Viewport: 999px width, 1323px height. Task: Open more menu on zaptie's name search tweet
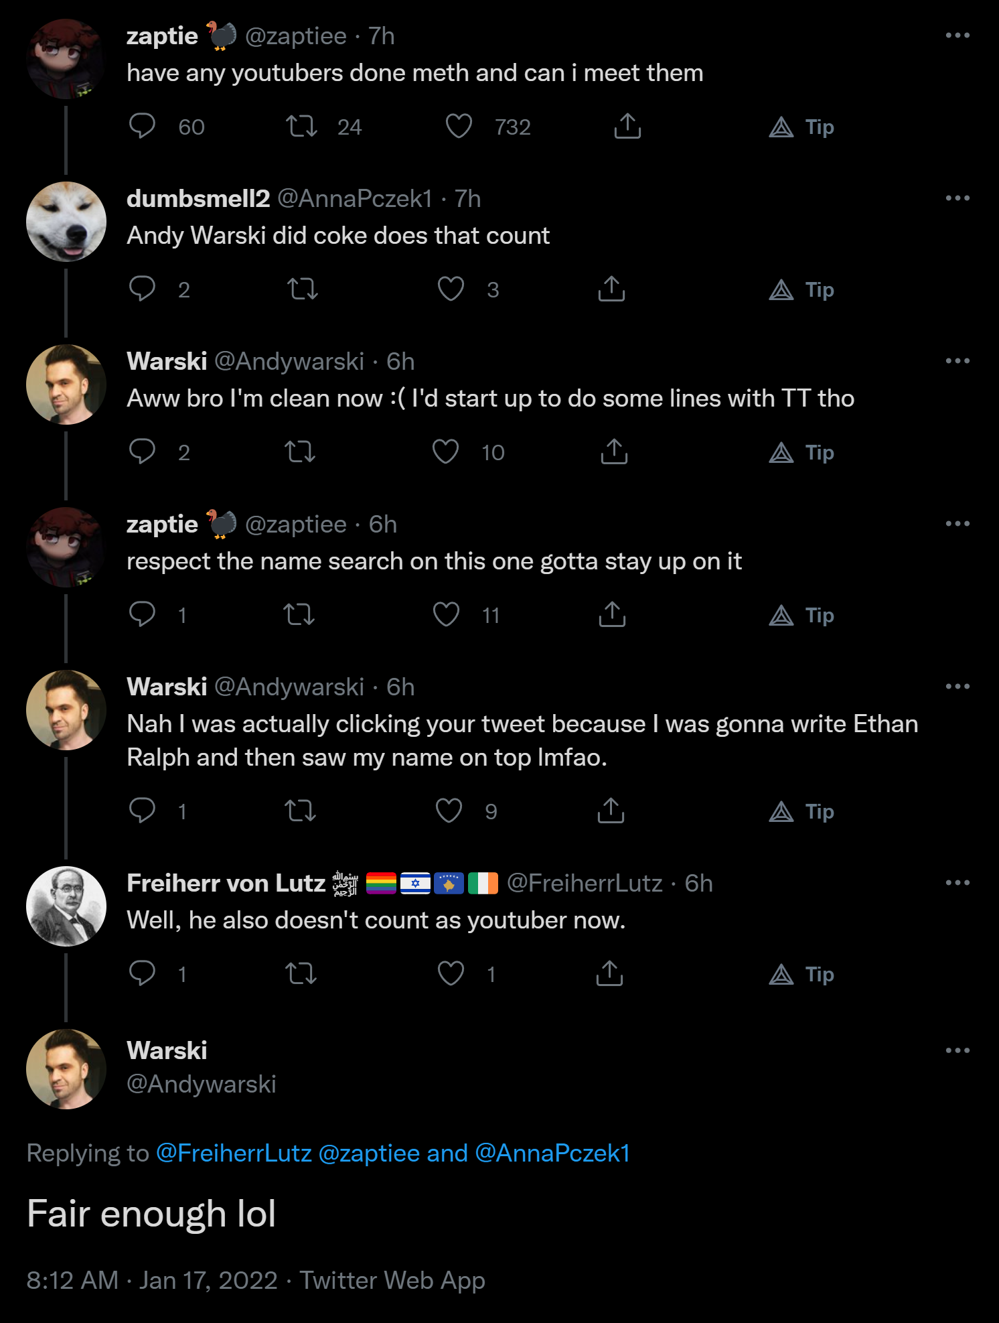point(957,524)
